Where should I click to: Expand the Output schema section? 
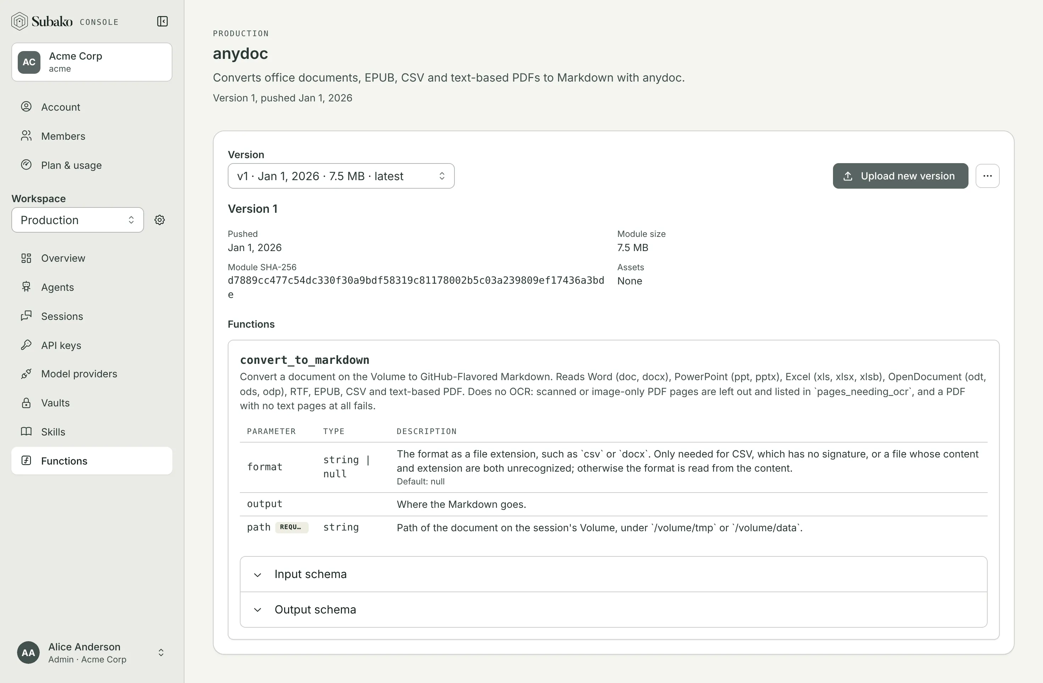pyautogui.click(x=613, y=610)
